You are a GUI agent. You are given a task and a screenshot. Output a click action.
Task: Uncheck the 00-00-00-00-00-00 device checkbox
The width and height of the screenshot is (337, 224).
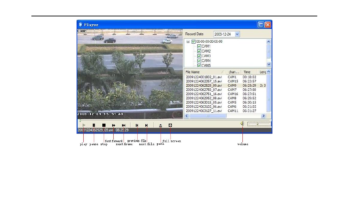point(193,42)
